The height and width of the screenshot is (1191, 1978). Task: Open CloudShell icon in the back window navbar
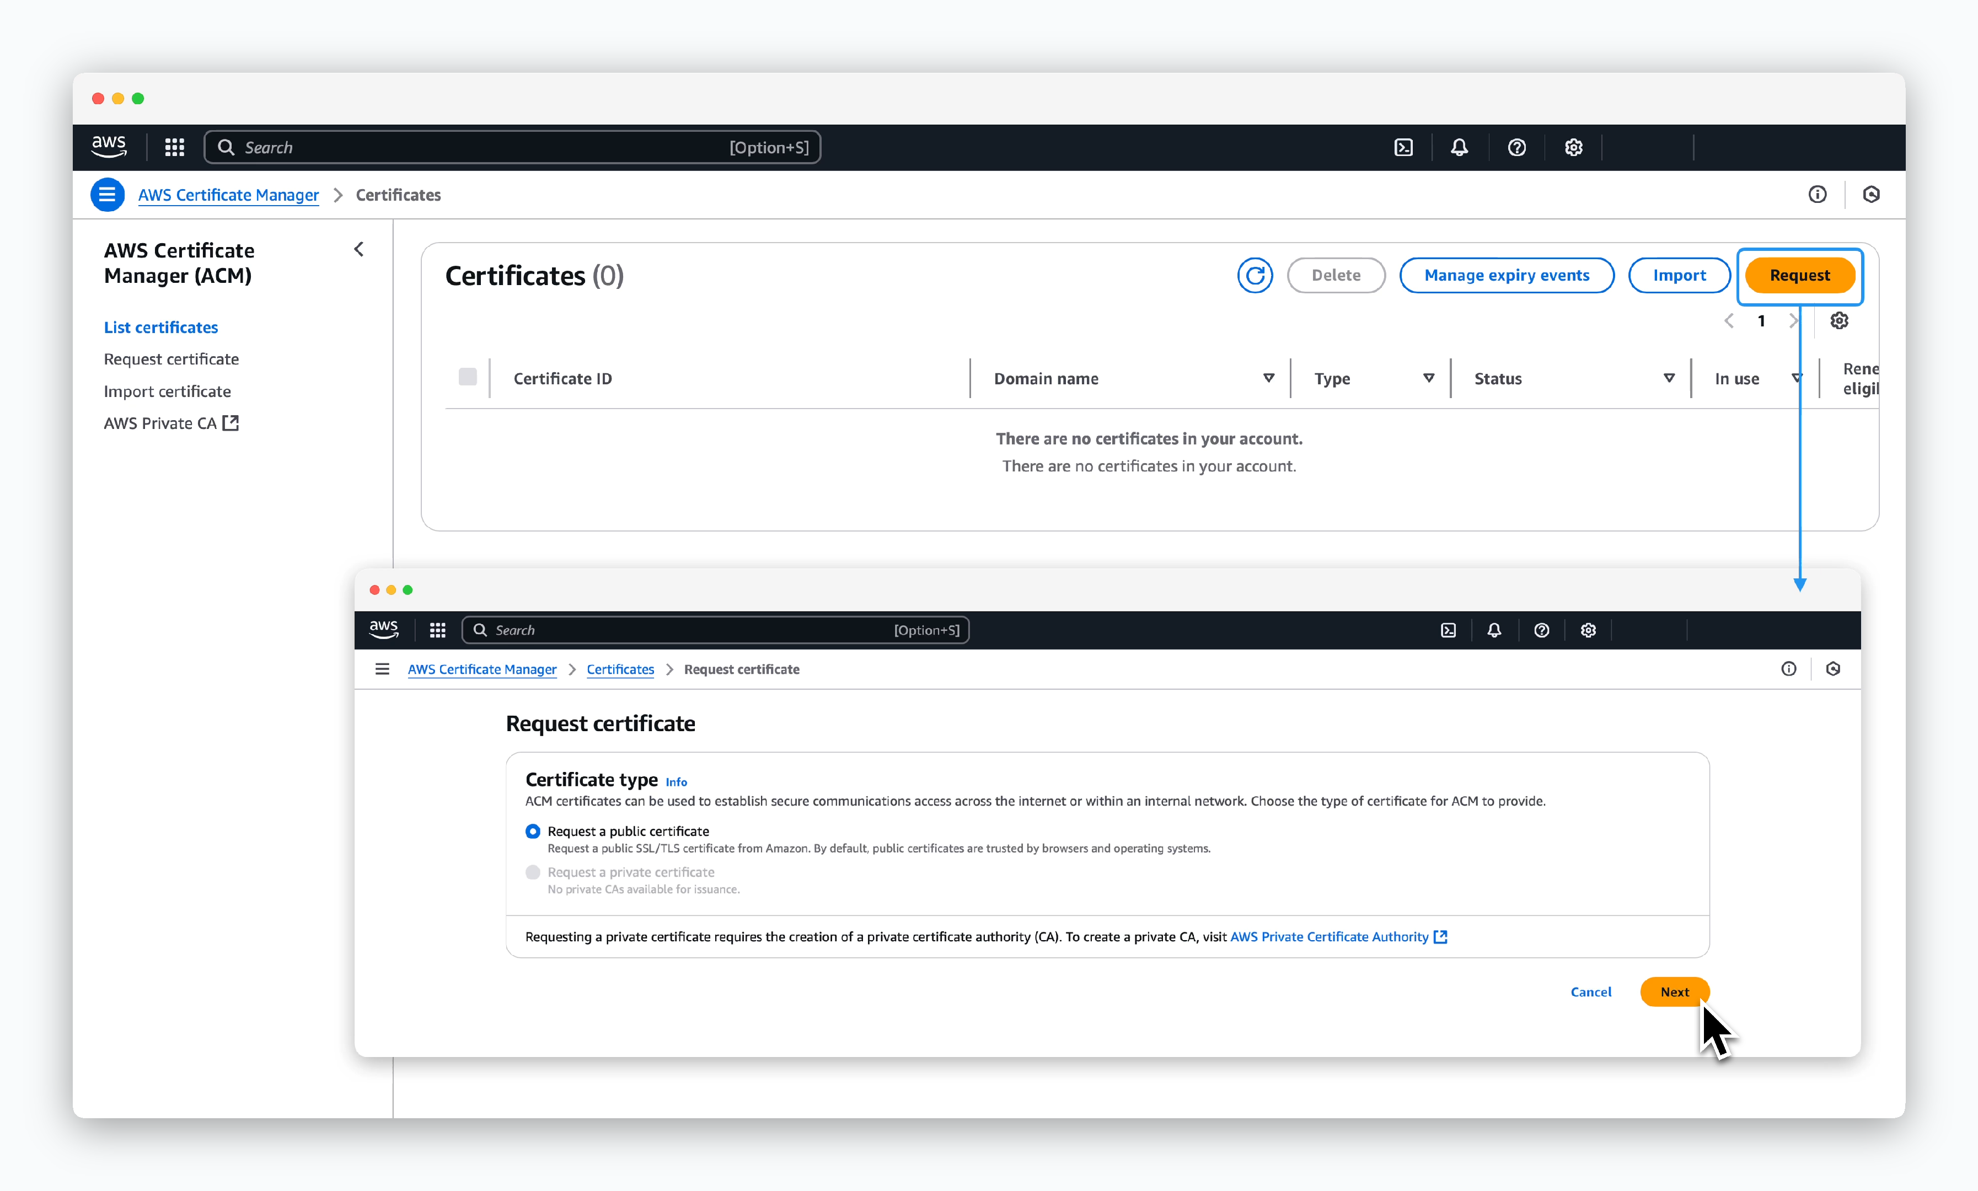[1403, 148]
